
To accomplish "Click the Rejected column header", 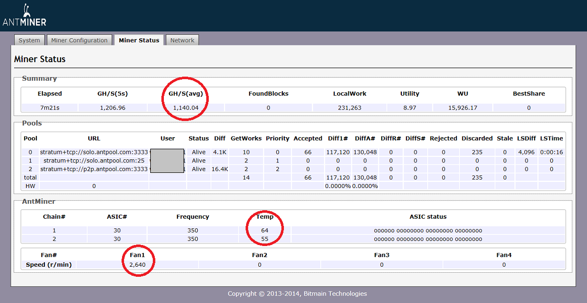I will coord(443,139).
